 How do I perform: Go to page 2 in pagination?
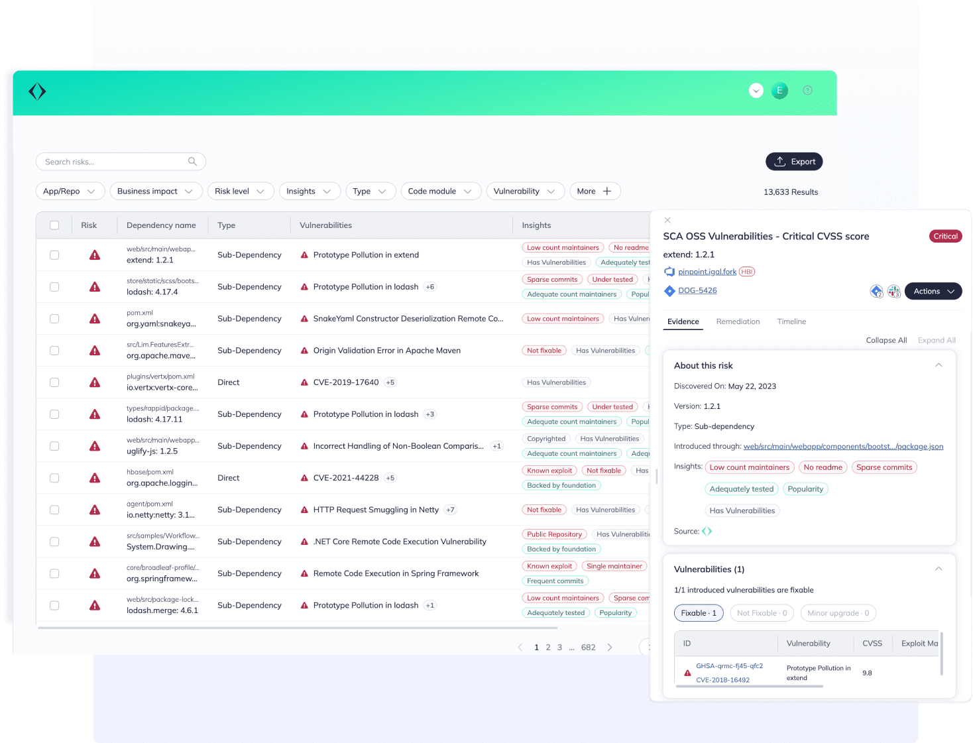pyautogui.click(x=548, y=648)
